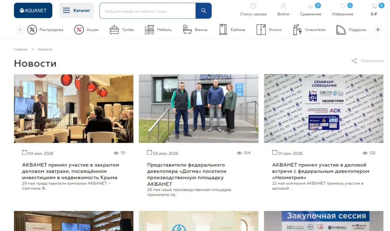Click the right arrow of category carousel
This screenshot has height=231, width=390.
pyautogui.click(x=377, y=30)
